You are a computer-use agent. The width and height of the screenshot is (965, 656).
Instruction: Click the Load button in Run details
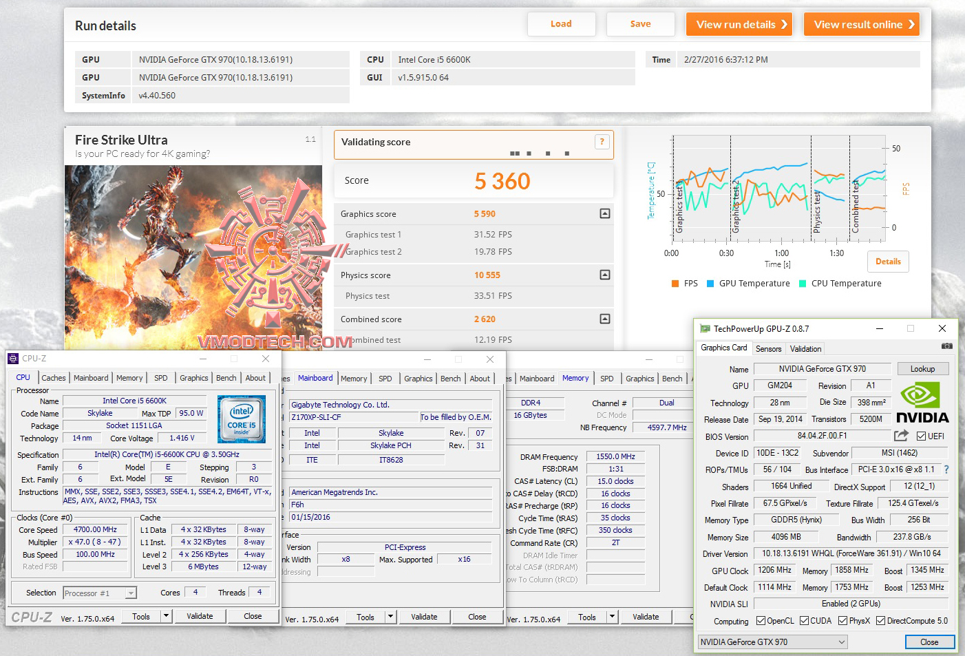click(561, 24)
